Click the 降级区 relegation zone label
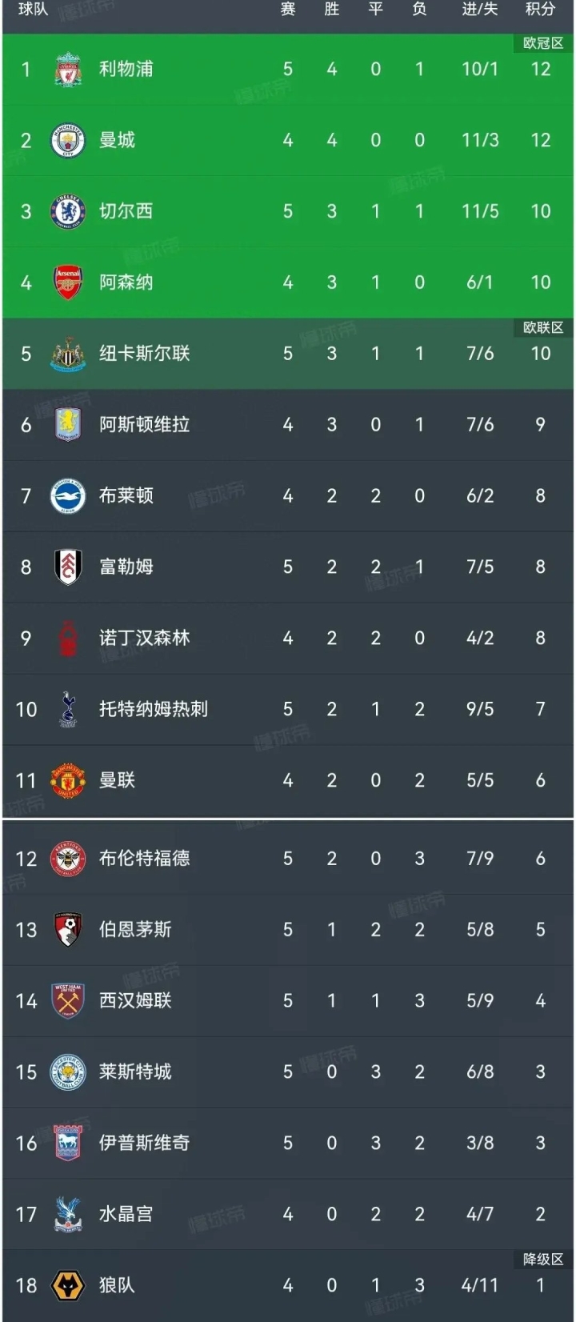Image resolution: width=576 pixels, height=1322 pixels. [x=543, y=1260]
